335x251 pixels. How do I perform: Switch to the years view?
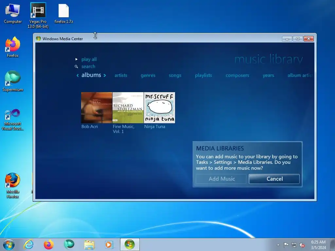coord(268,75)
